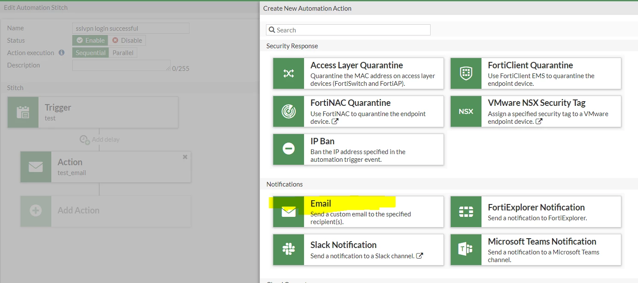Click the 'test_email' action name text
Screen dimensions: 638x283
click(x=72, y=173)
